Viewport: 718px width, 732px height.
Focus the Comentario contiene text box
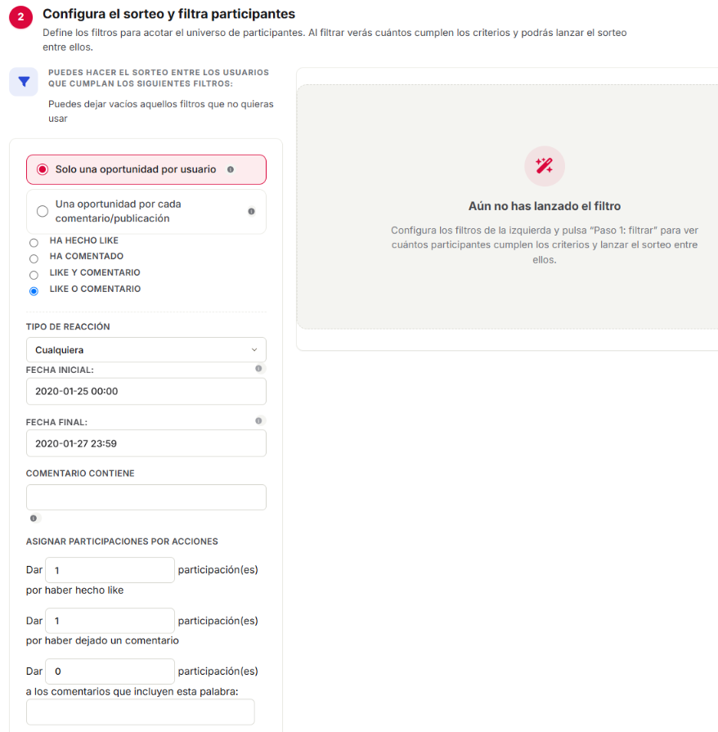coord(146,497)
